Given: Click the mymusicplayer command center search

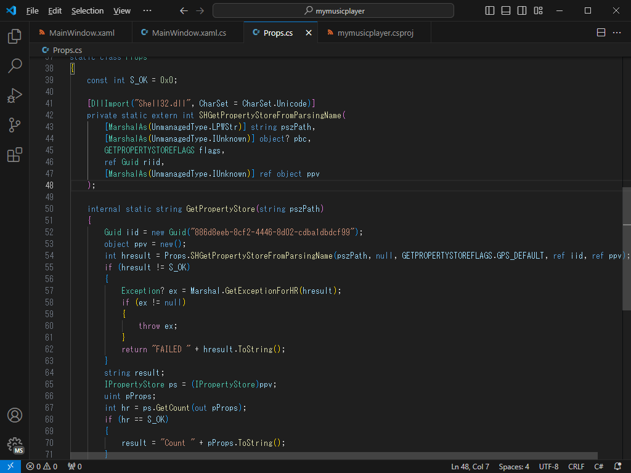Looking at the screenshot, I should click(x=333, y=11).
